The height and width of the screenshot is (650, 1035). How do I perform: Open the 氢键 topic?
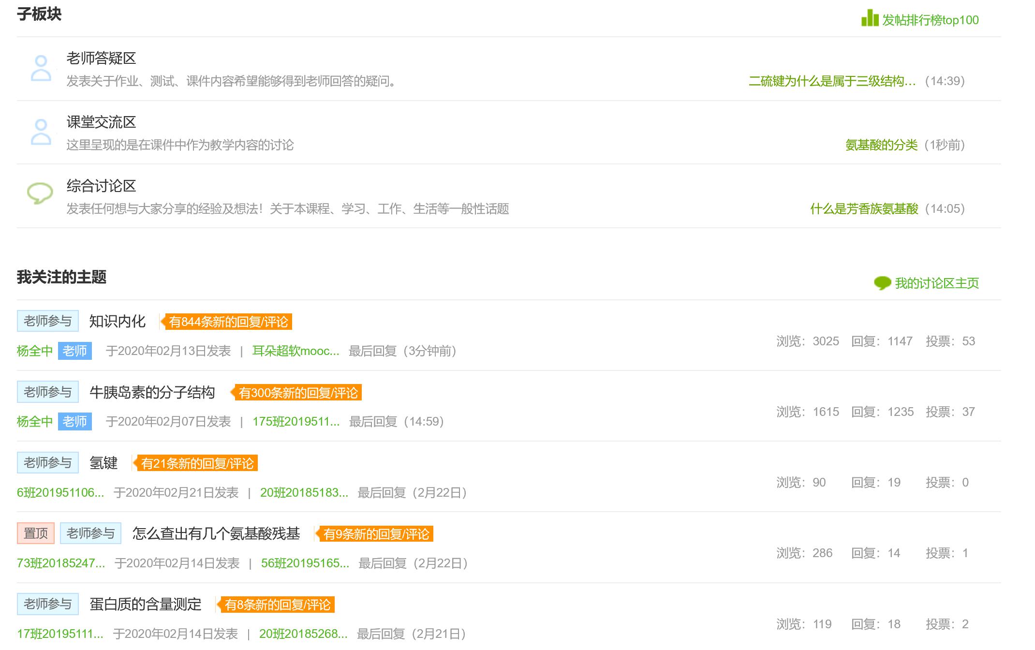coord(103,463)
